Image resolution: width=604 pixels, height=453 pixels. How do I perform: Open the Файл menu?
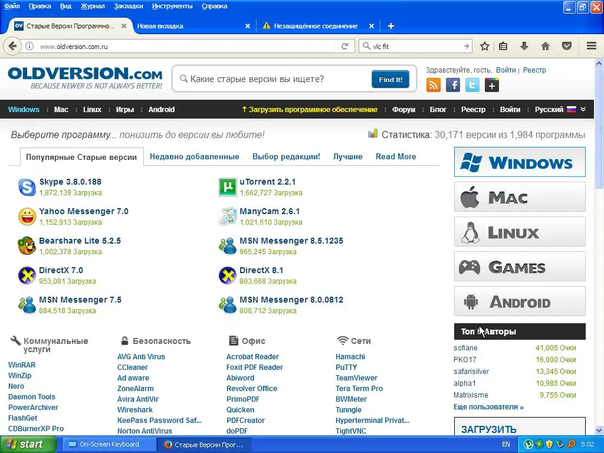pos(12,6)
